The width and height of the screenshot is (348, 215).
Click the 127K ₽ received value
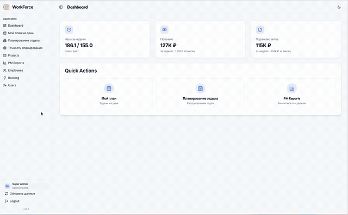(168, 46)
